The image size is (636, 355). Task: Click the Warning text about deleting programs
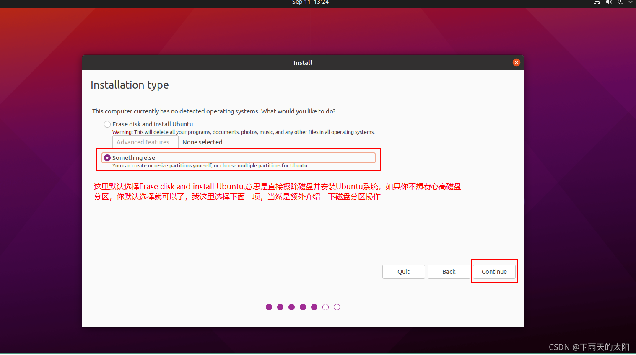click(x=244, y=132)
